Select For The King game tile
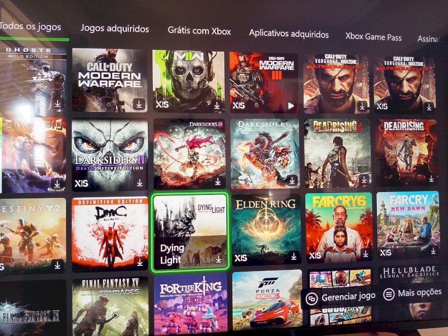Viewport: 448px width, 336px height. coord(190,304)
